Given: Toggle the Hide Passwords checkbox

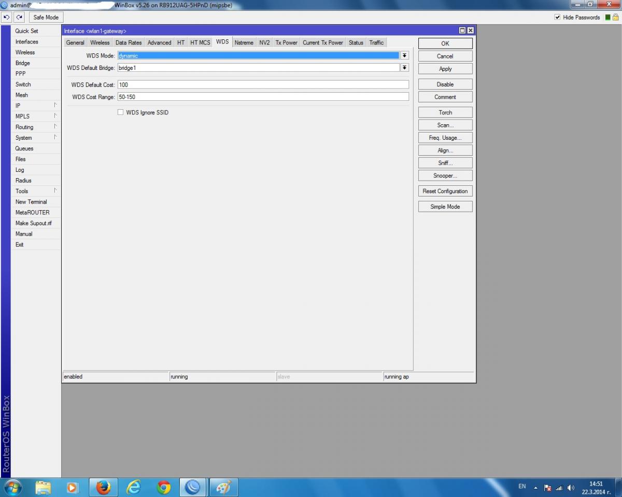Looking at the screenshot, I should [x=558, y=17].
